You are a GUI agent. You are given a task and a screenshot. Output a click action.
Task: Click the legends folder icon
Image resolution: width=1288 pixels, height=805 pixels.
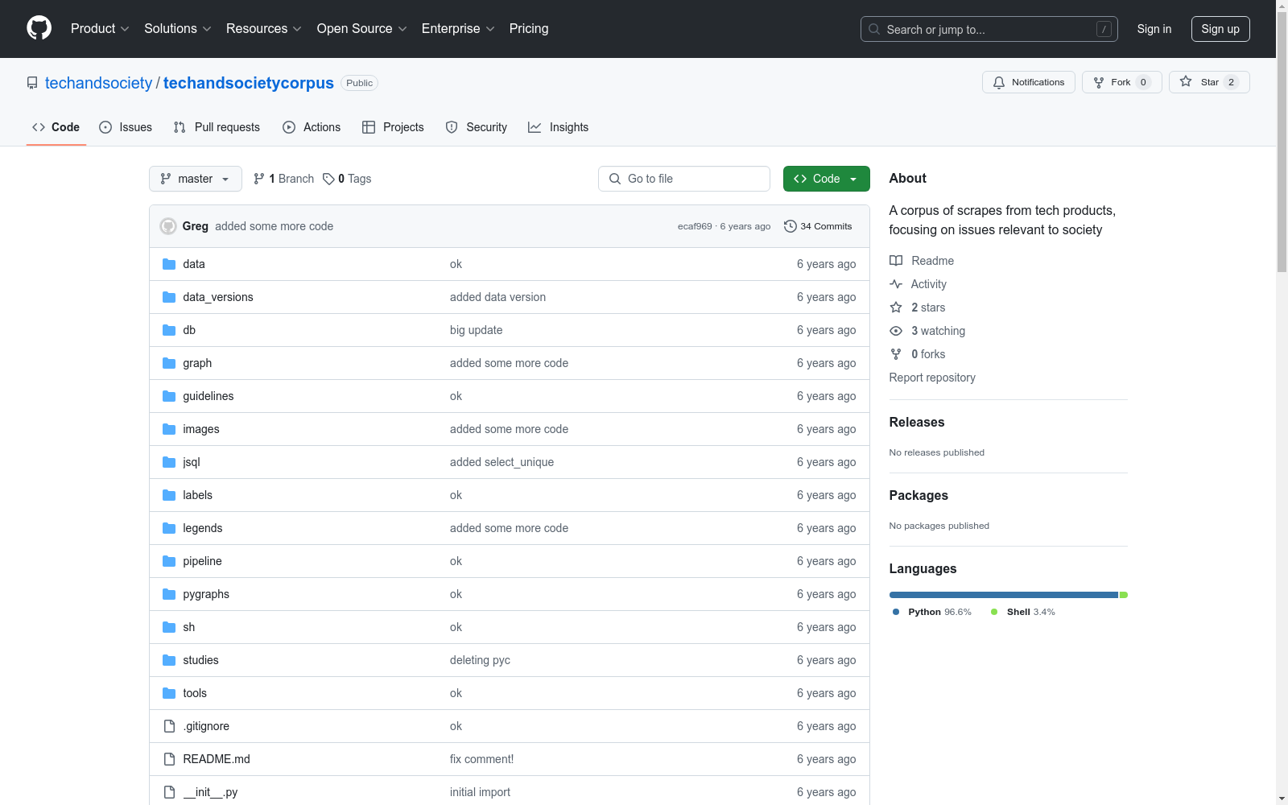click(169, 528)
